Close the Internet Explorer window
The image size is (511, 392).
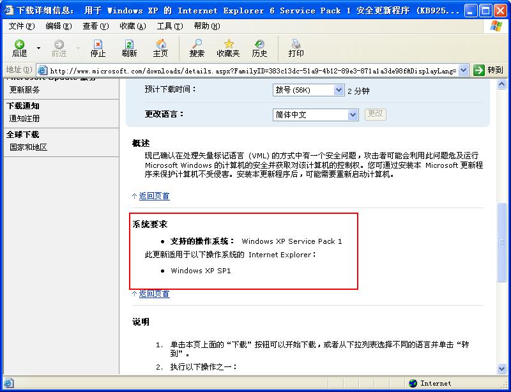coord(500,11)
